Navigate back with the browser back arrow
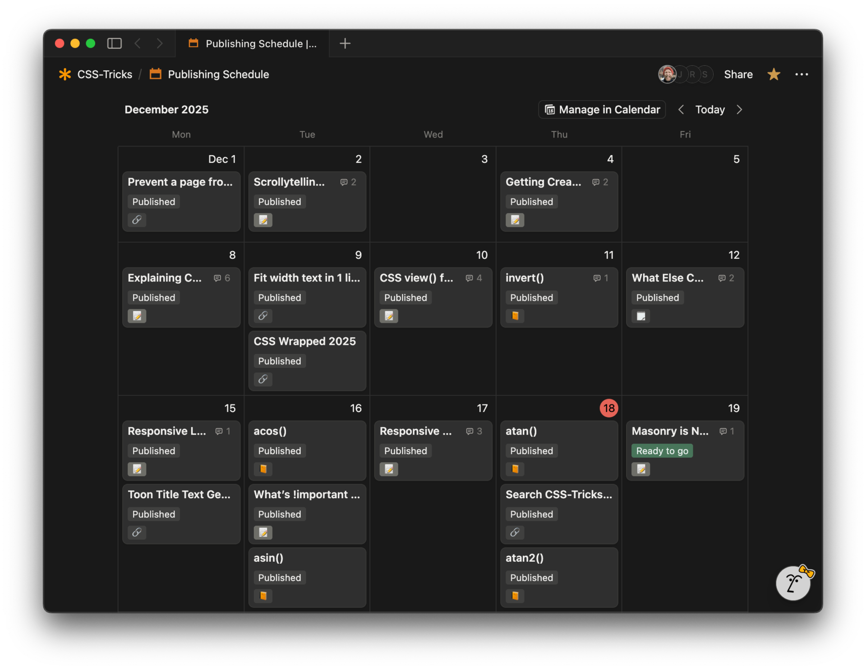Viewport: 866px width, 670px height. coord(138,43)
